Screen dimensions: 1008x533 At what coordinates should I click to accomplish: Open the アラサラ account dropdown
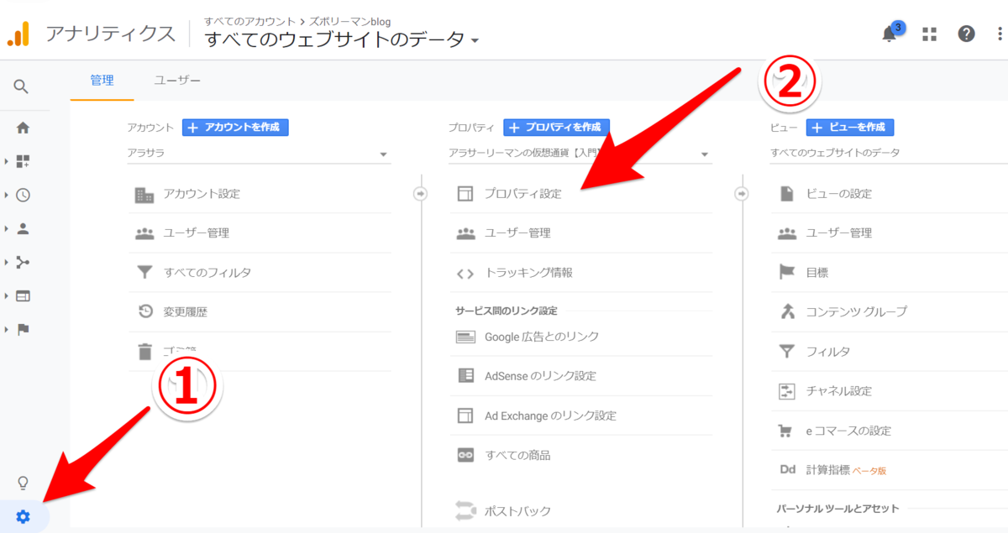point(259,154)
